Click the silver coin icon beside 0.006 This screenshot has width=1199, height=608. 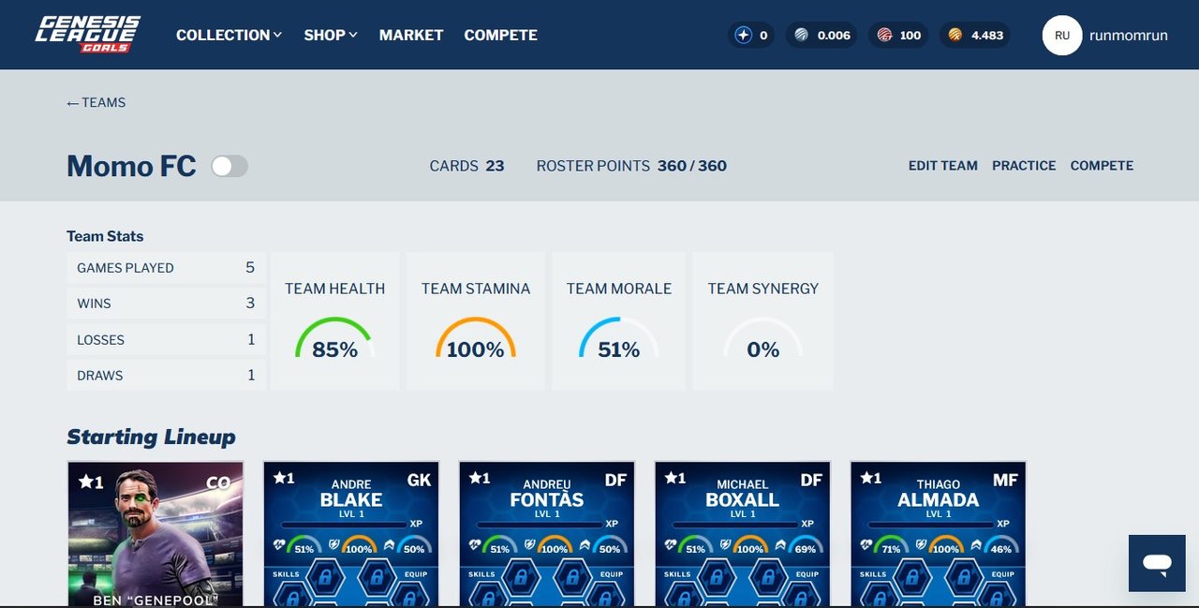pyautogui.click(x=802, y=36)
